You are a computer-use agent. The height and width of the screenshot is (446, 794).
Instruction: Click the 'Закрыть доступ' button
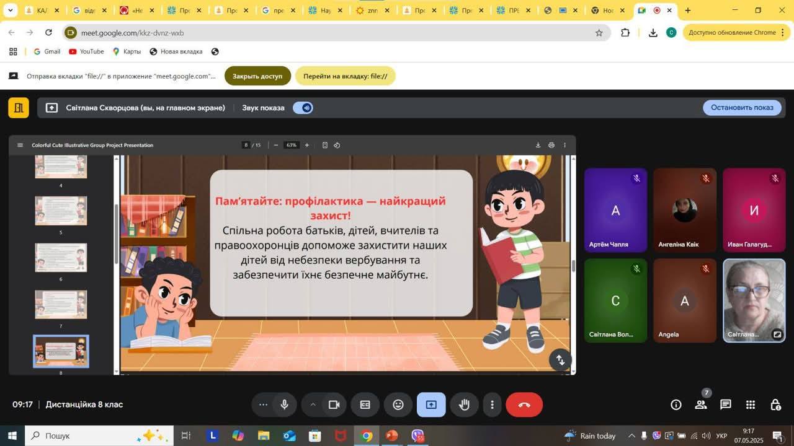click(257, 76)
